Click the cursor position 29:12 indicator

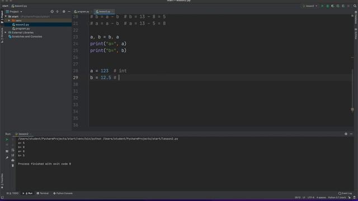298,198
